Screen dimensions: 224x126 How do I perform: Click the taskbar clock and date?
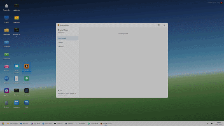click(219, 123)
